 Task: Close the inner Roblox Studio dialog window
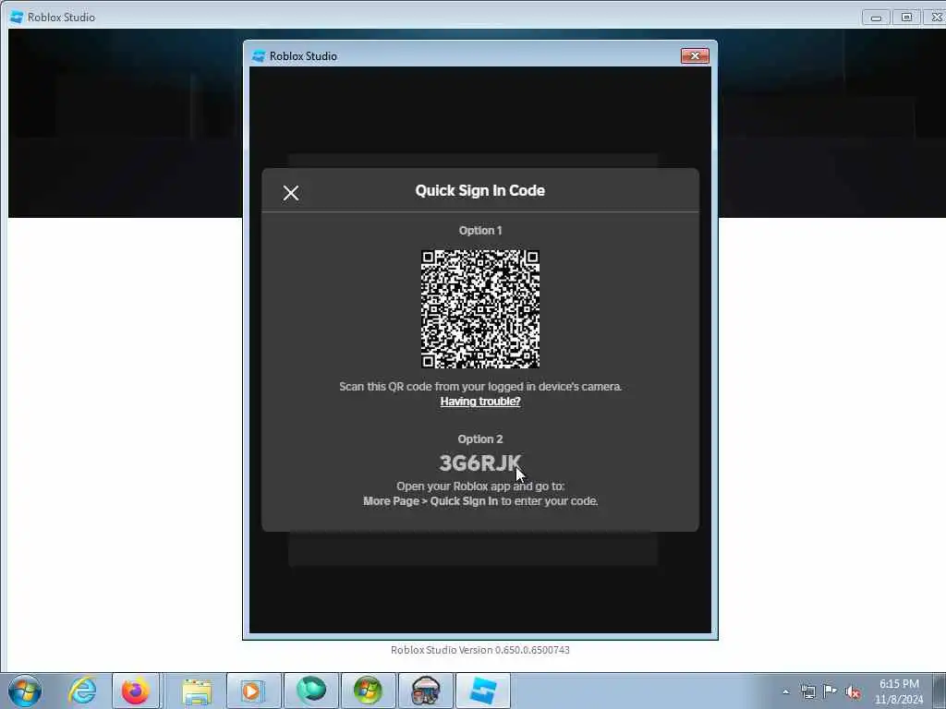695,56
